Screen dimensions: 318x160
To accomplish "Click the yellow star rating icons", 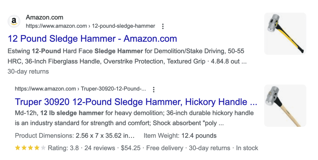I will tap(30, 148).
